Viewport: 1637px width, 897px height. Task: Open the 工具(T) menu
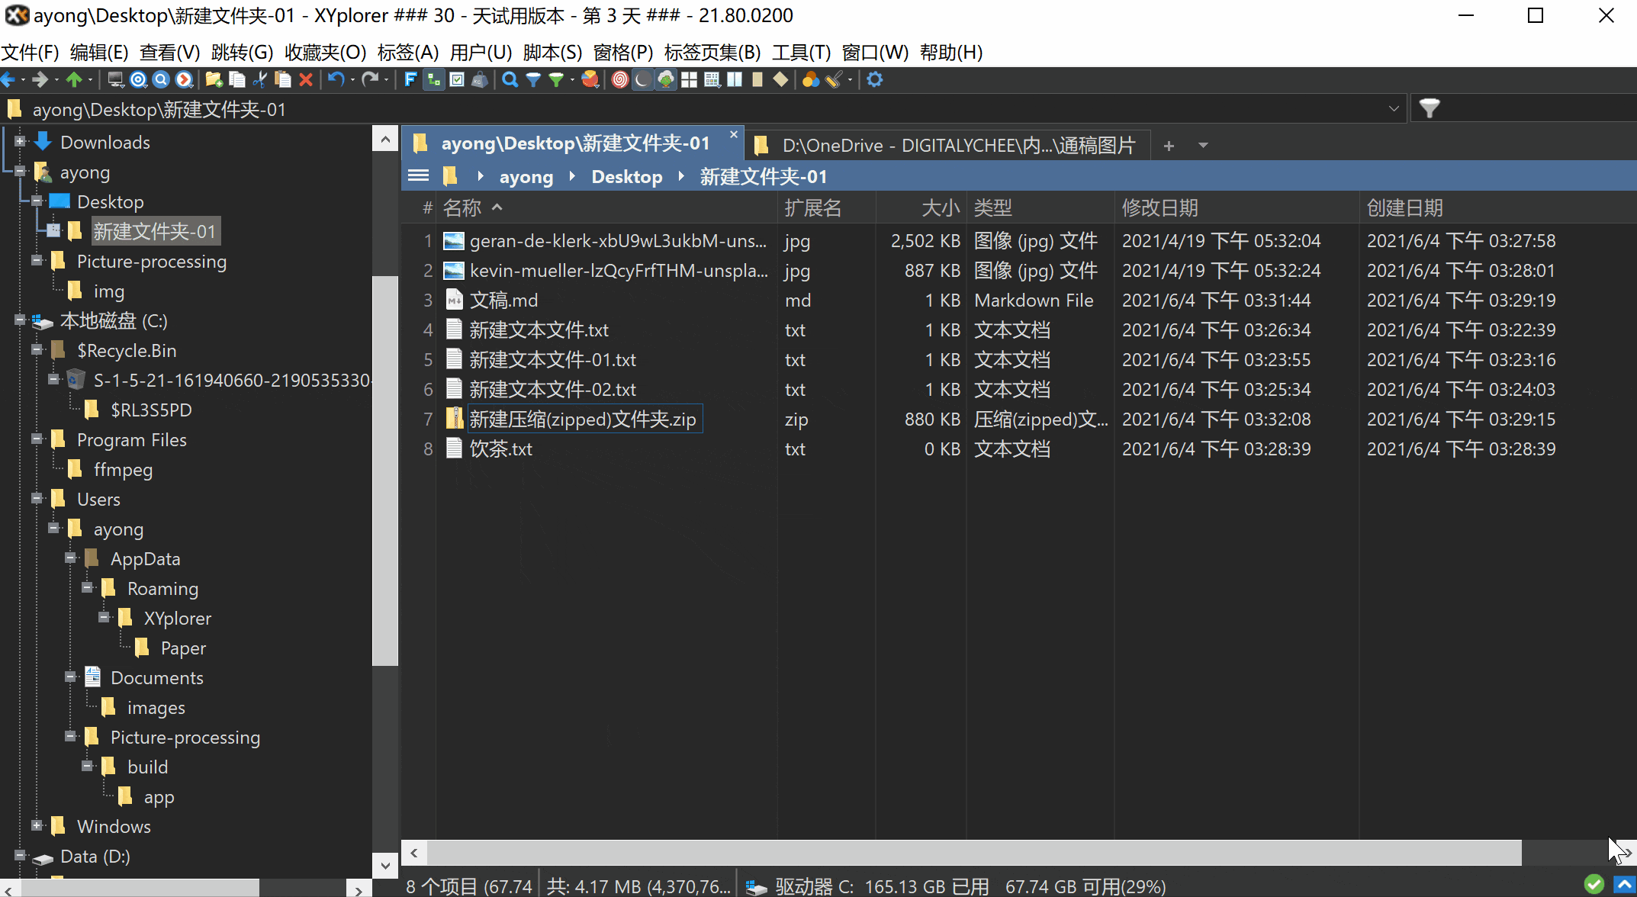799,52
